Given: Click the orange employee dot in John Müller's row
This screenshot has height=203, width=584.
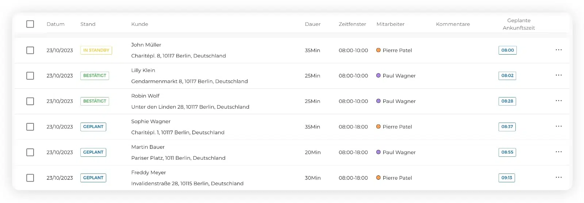Looking at the screenshot, I should pos(379,50).
